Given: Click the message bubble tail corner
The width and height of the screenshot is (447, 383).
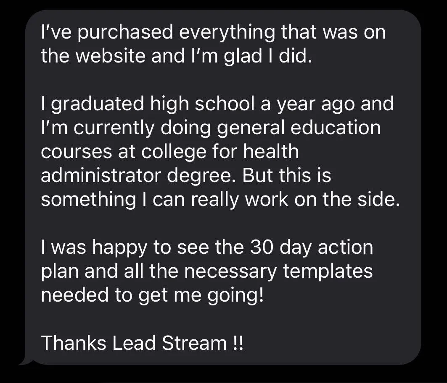Looking at the screenshot, I should 25,361.
